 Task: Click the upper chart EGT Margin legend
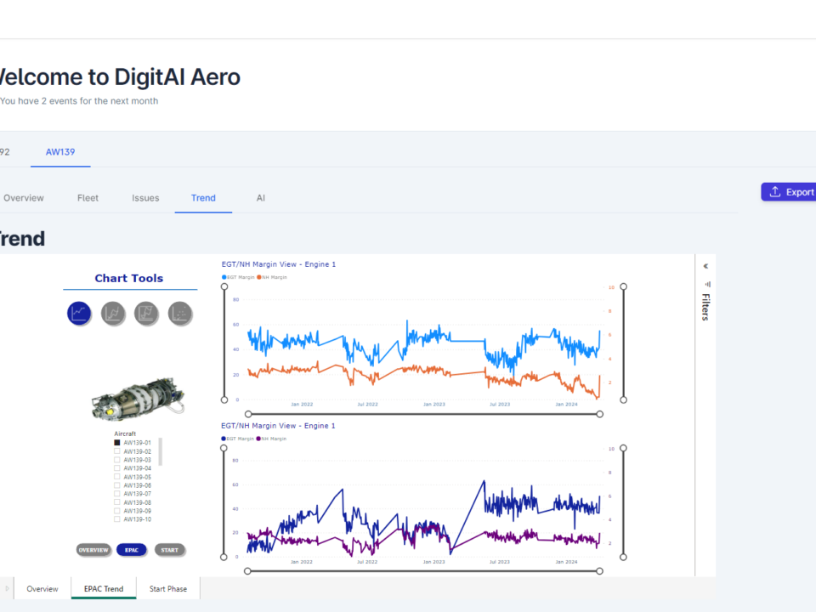pos(238,277)
